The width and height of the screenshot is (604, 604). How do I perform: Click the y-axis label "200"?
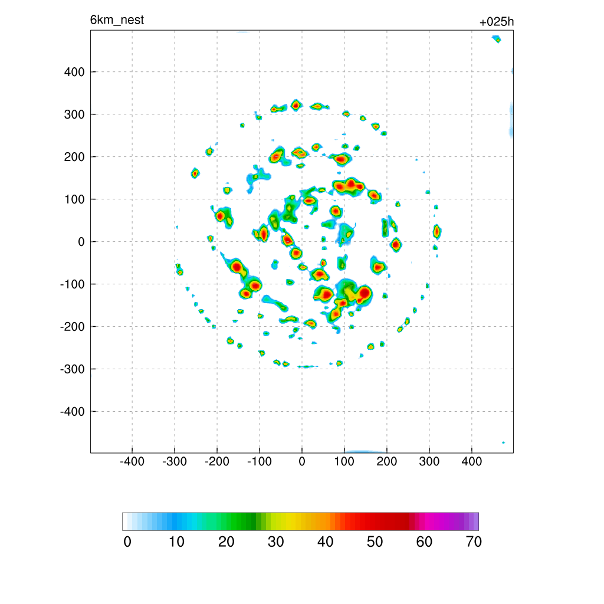[74, 157]
